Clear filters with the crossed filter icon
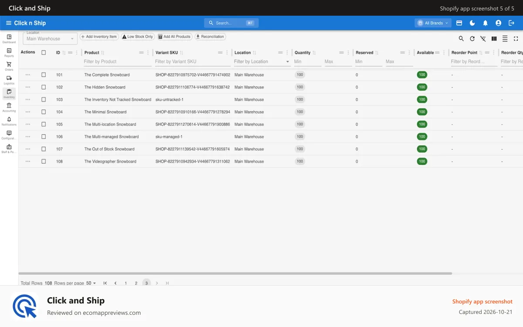This screenshot has height=327, width=523. (x=483, y=39)
